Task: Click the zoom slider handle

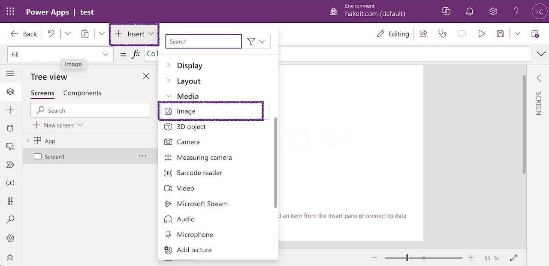Action: (407, 258)
